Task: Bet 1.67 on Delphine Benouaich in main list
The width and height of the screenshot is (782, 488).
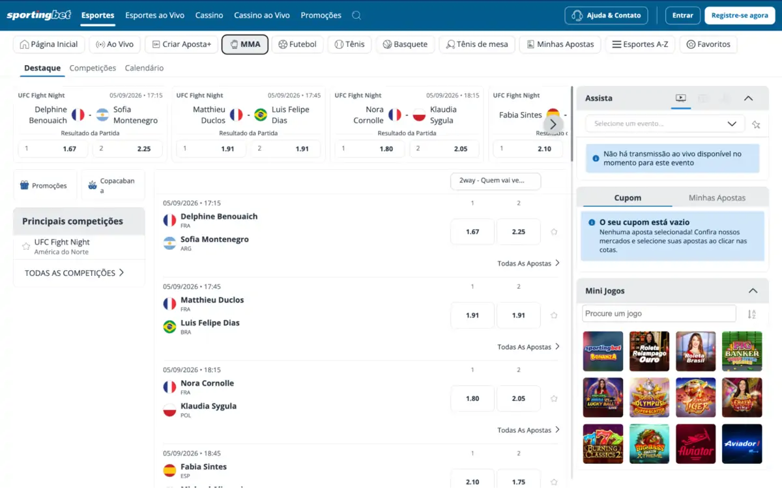Action: (x=472, y=232)
